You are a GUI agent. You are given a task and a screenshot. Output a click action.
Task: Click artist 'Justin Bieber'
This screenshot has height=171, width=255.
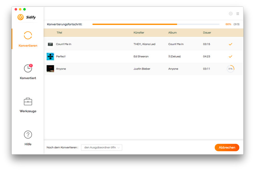(x=142, y=69)
